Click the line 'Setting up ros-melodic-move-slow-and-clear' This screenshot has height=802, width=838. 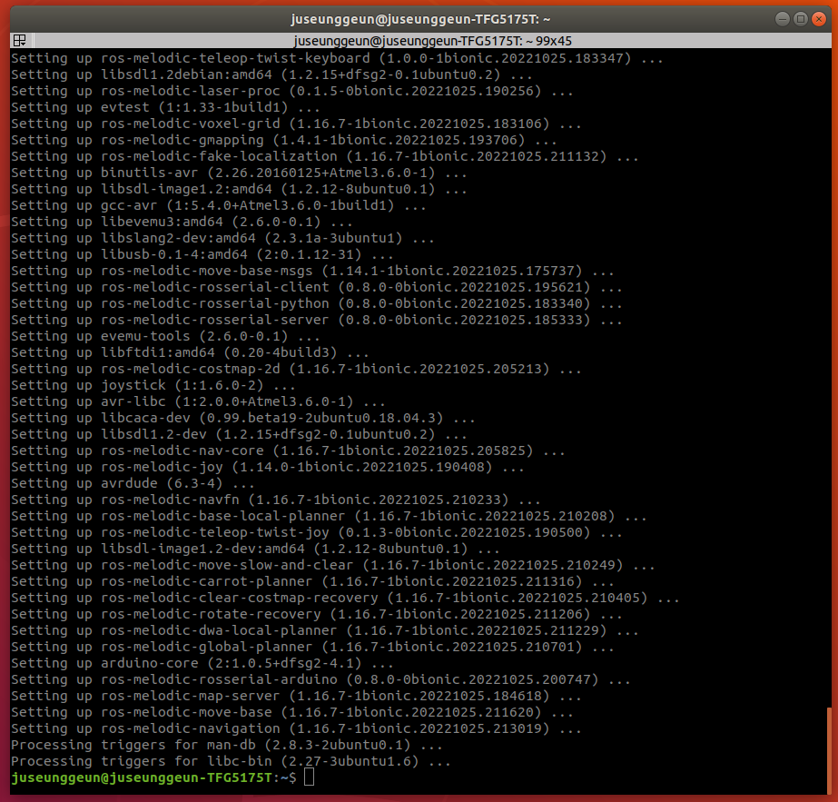pyautogui.click(x=332, y=565)
